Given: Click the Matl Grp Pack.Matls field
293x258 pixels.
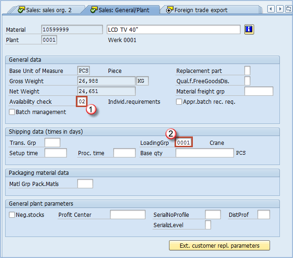Looking at the screenshot, I should pos(85,184).
